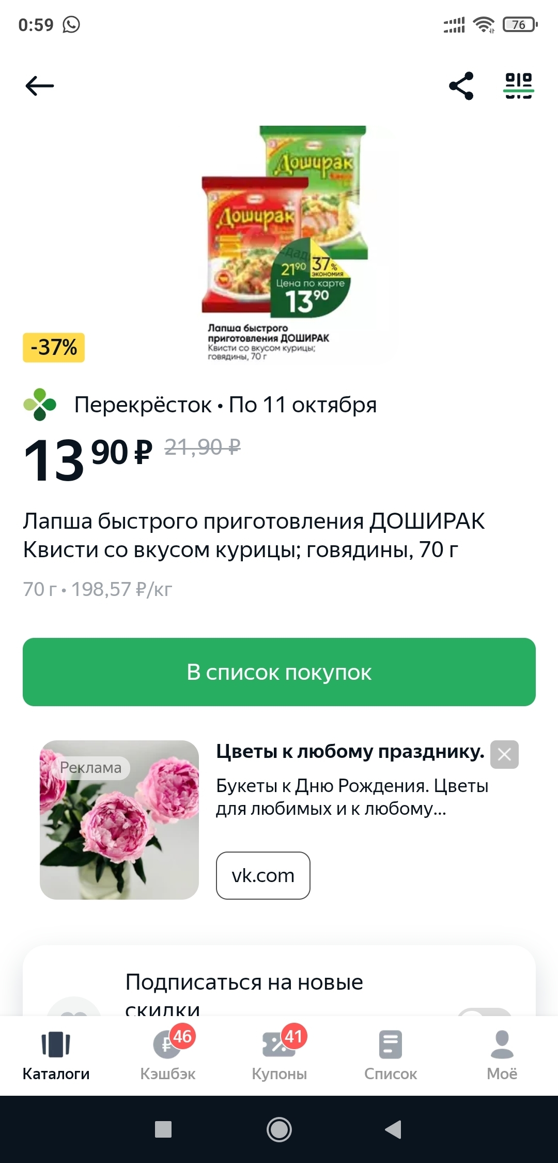This screenshot has width=558, height=1163.
Task: Add item with В список покупок button
Action: pyautogui.click(x=279, y=672)
